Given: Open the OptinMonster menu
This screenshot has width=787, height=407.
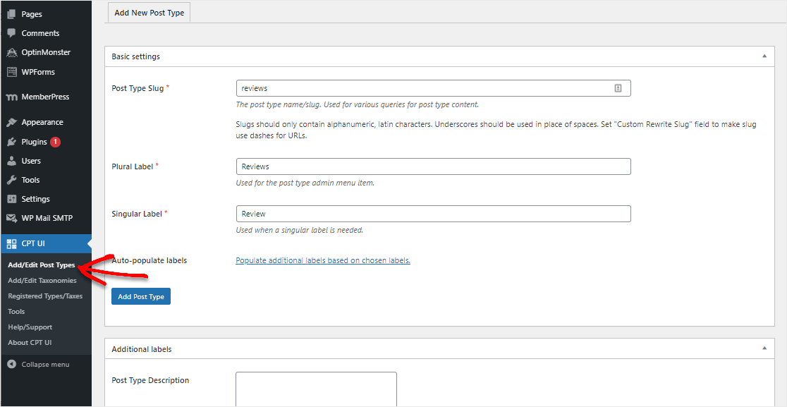Looking at the screenshot, I should [x=46, y=52].
